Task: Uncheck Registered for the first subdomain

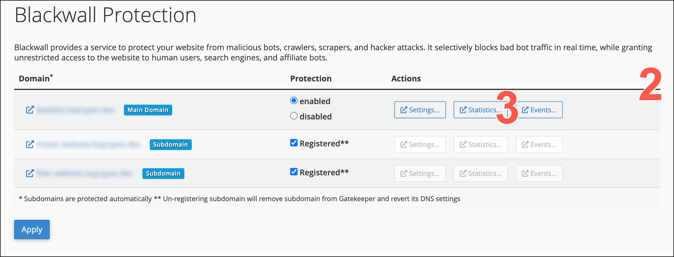Action: (x=294, y=143)
